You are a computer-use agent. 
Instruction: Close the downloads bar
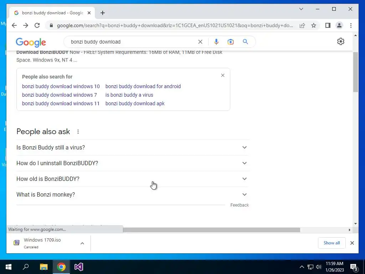point(352,243)
